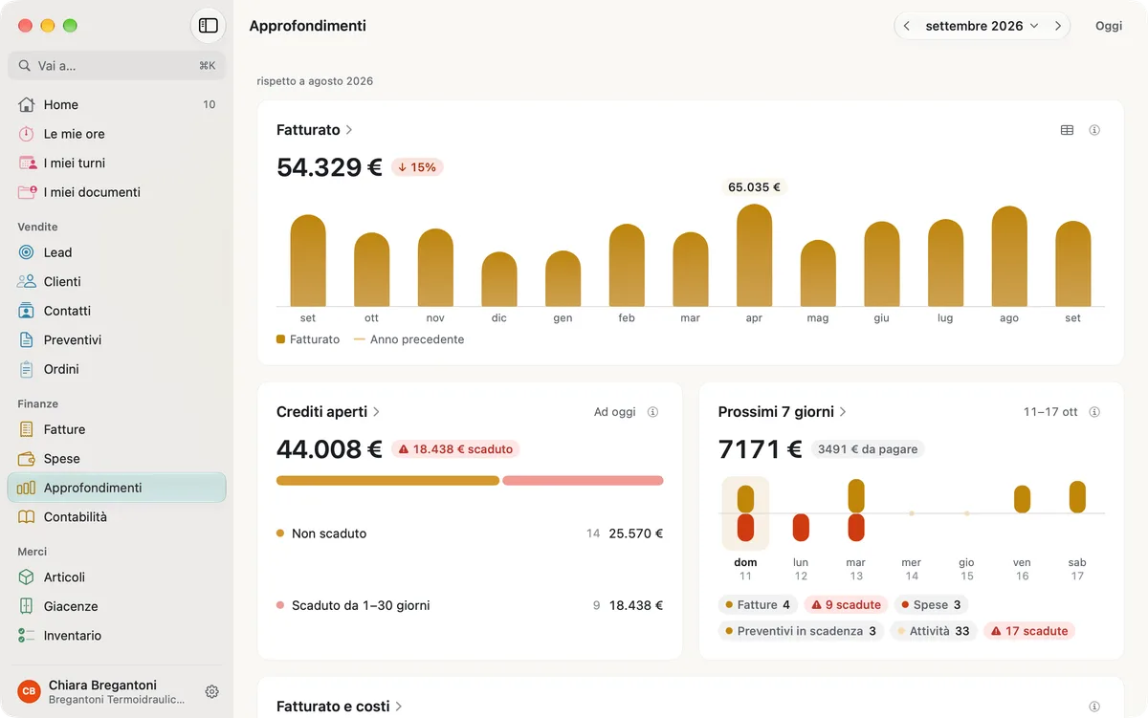Open the Home menu item
The image size is (1148, 718).
117,104
